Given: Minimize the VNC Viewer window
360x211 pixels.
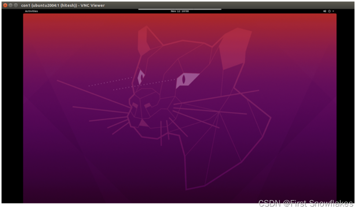Looking at the screenshot, I should point(11,5).
